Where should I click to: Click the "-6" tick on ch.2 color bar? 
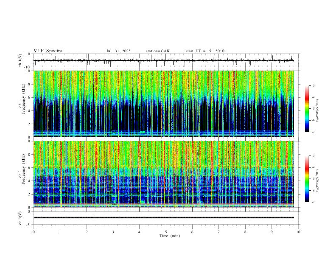313,190
